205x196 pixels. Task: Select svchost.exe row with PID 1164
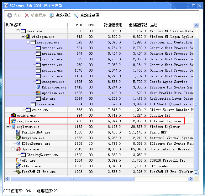point(99,76)
